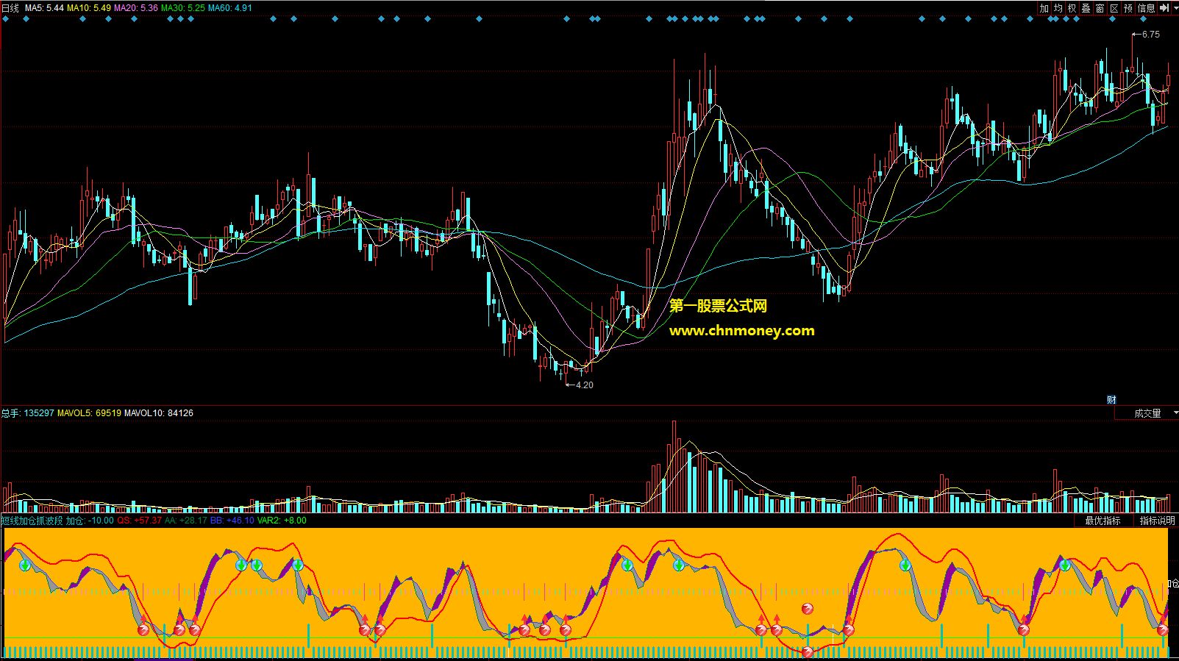Open the 信息 info panel button
The height and width of the screenshot is (661, 1179).
point(1147,8)
